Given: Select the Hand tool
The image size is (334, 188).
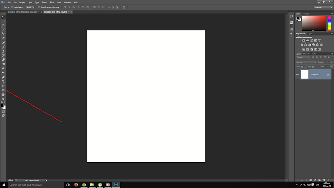Looking at the screenshot, I should pos(3,95).
